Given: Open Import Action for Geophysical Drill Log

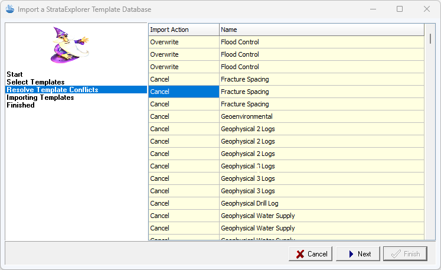Looking at the screenshot, I should (183, 203).
